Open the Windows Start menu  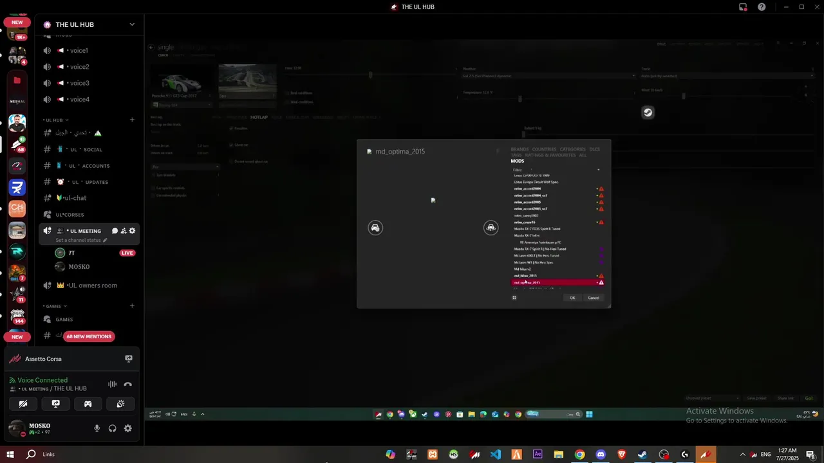[10, 455]
